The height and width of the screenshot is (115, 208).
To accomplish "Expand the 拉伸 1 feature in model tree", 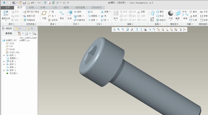I will pyautogui.click(x=4, y=61).
